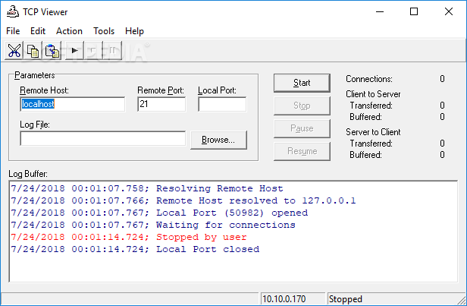Screen dimensions: 467x306
Task: Click the Browse... button
Action: 218,140
